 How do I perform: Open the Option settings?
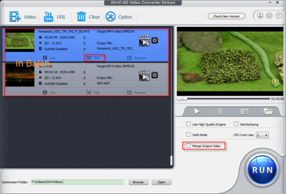point(119,17)
